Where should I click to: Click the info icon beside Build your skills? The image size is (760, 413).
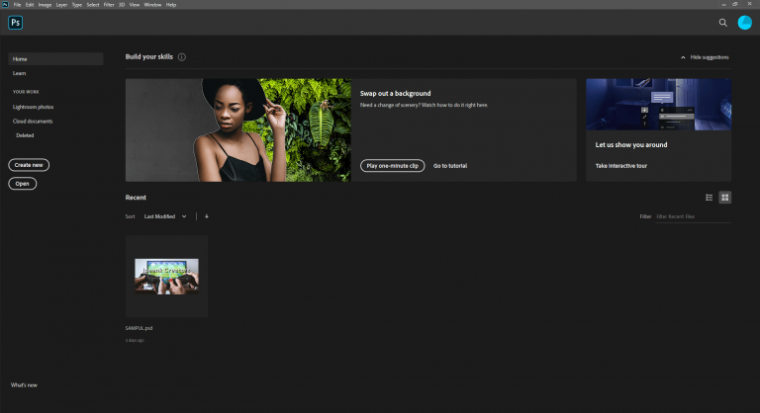click(x=182, y=57)
